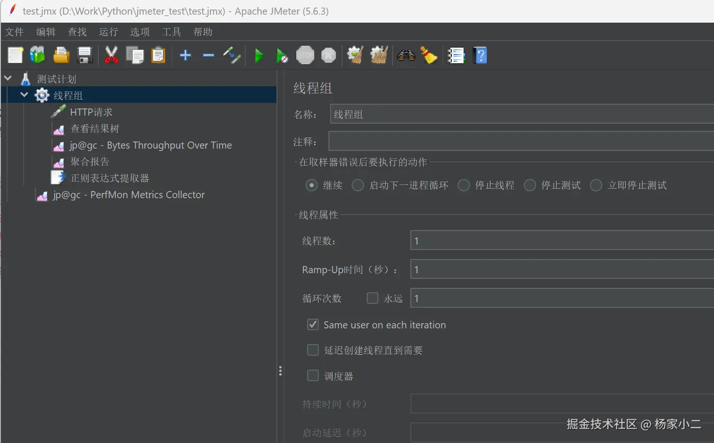
Task: Select the 停止测试 radio button
Action: [530, 185]
